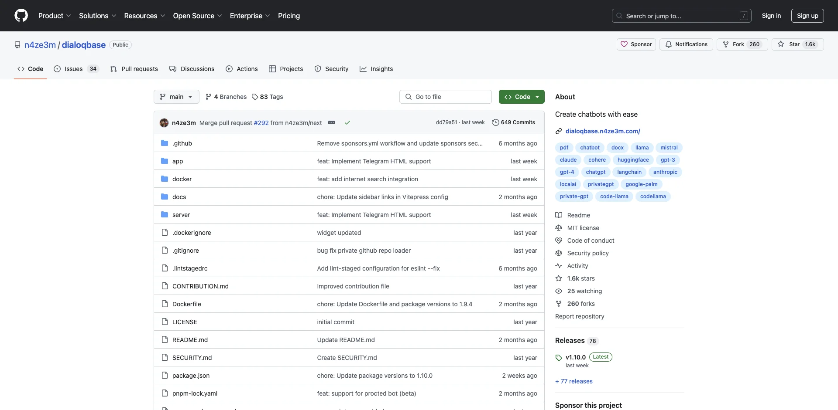Open + 77 releases link
The width and height of the screenshot is (838, 410).
pos(574,381)
